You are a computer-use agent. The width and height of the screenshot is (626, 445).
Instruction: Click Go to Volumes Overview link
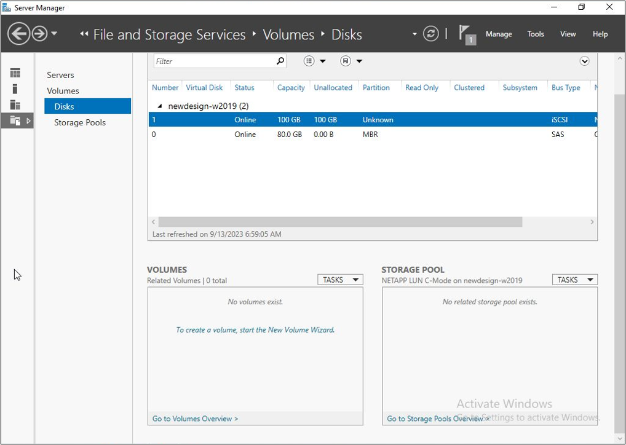(195, 419)
